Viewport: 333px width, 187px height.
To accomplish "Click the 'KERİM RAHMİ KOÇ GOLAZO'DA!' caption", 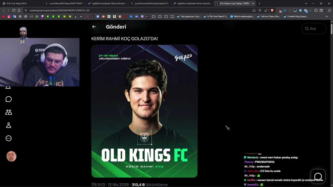I will [x=124, y=38].
